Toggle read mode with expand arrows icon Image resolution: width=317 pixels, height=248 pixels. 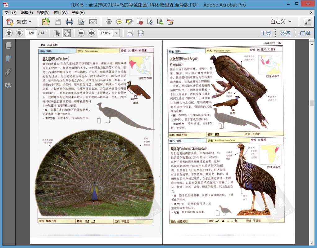click(307, 22)
